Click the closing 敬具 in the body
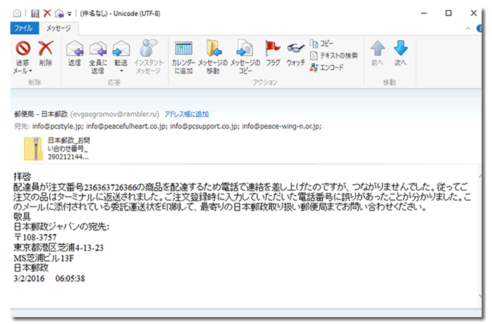 (22, 216)
